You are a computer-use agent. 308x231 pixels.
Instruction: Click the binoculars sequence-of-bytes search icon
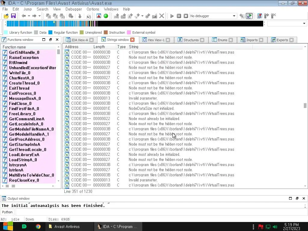[x=62, y=16]
